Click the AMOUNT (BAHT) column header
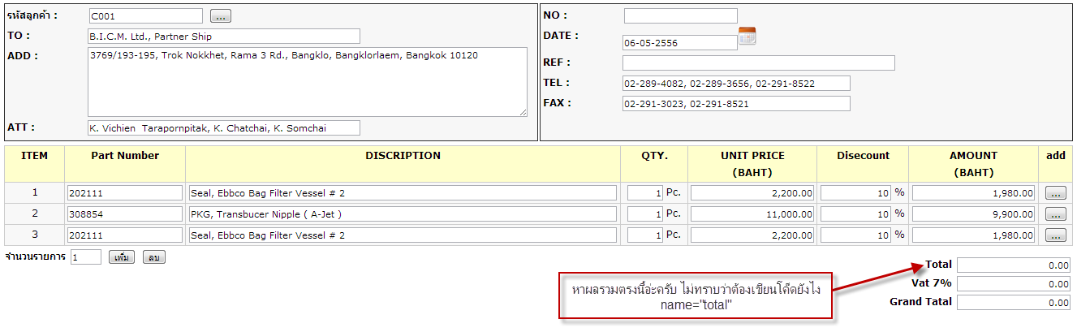This screenshot has width=1077, height=332. pyautogui.click(x=974, y=164)
